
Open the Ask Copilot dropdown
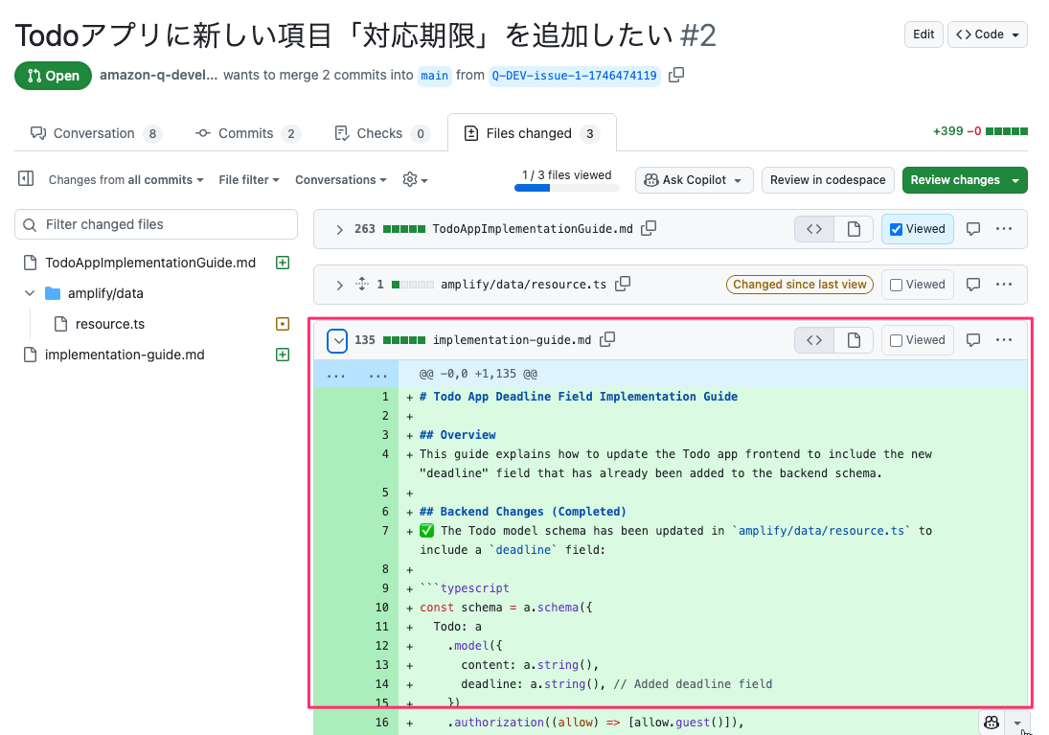694,180
